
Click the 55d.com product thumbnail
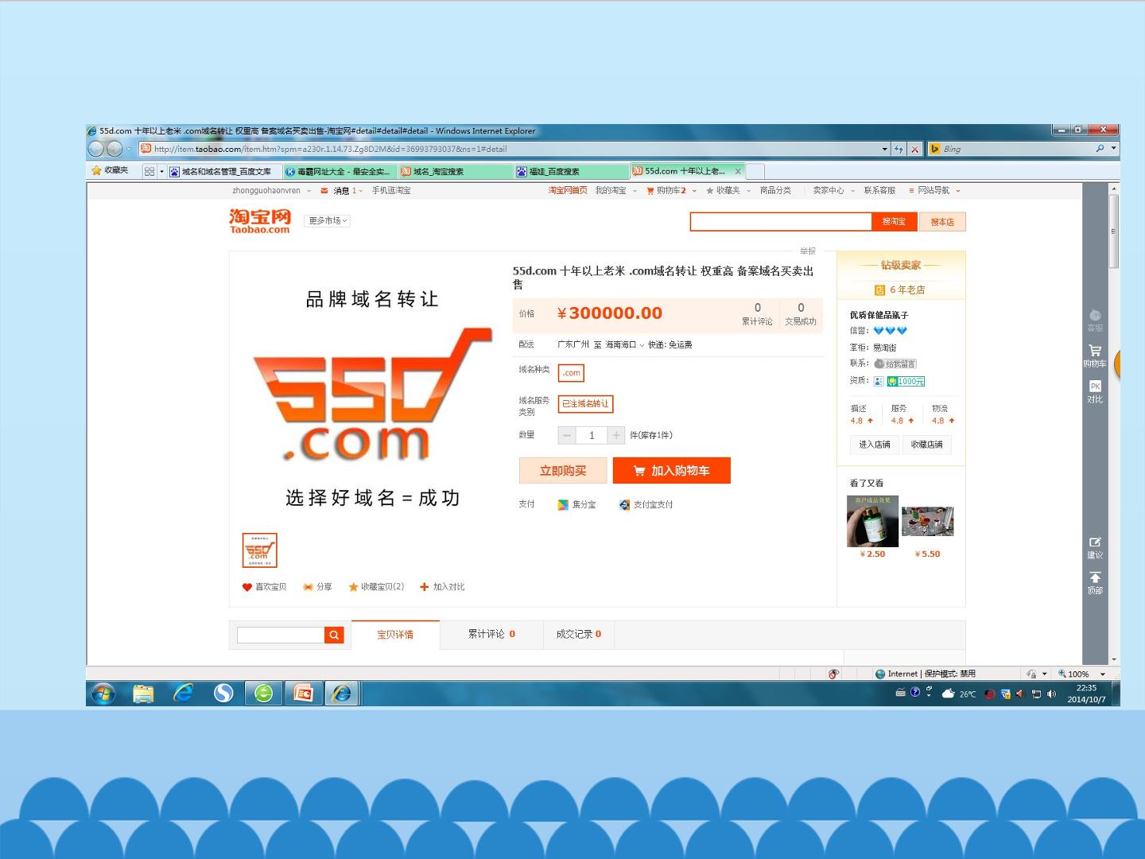click(x=259, y=550)
